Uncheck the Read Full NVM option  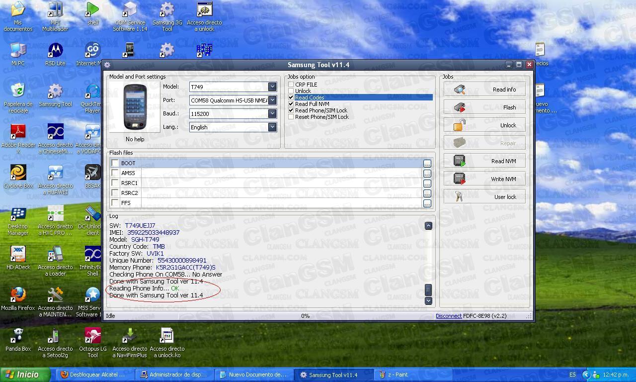pyautogui.click(x=291, y=104)
